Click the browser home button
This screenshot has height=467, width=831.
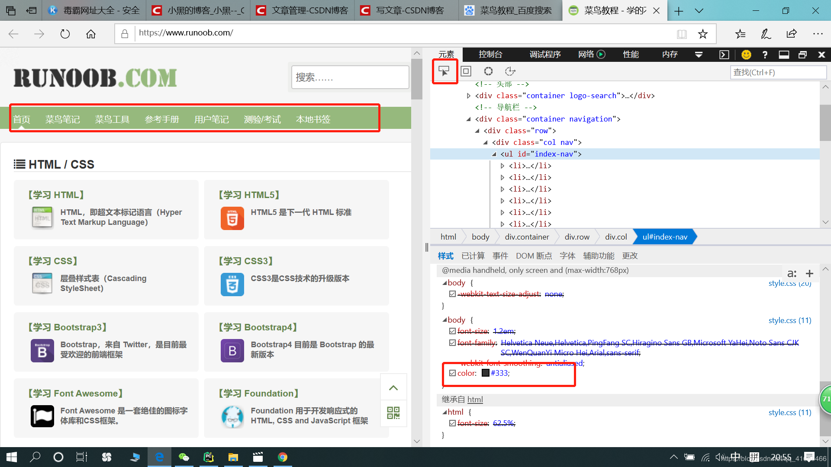coord(91,34)
